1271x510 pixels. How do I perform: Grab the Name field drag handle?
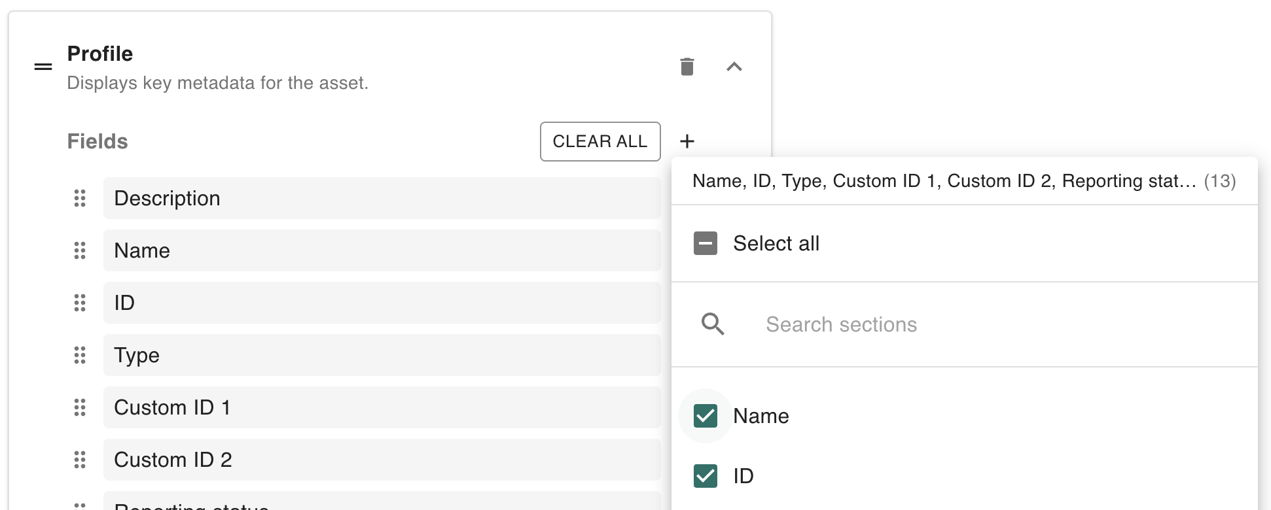pos(80,250)
